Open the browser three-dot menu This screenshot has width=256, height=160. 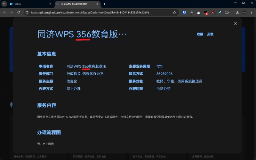pyautogui.click(x=252, y=12)
